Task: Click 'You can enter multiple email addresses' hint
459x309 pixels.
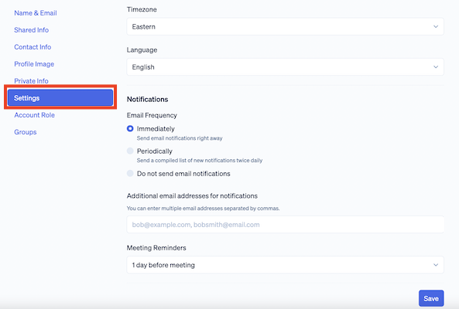Action: coord(203,209)
